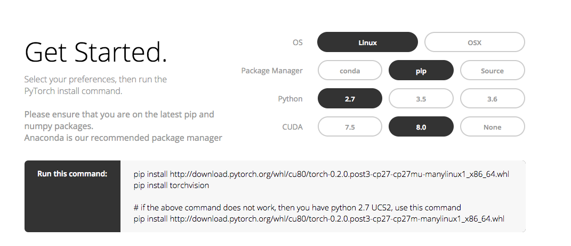Click the cp27m UCS2 wheel install command

point(319,218)
